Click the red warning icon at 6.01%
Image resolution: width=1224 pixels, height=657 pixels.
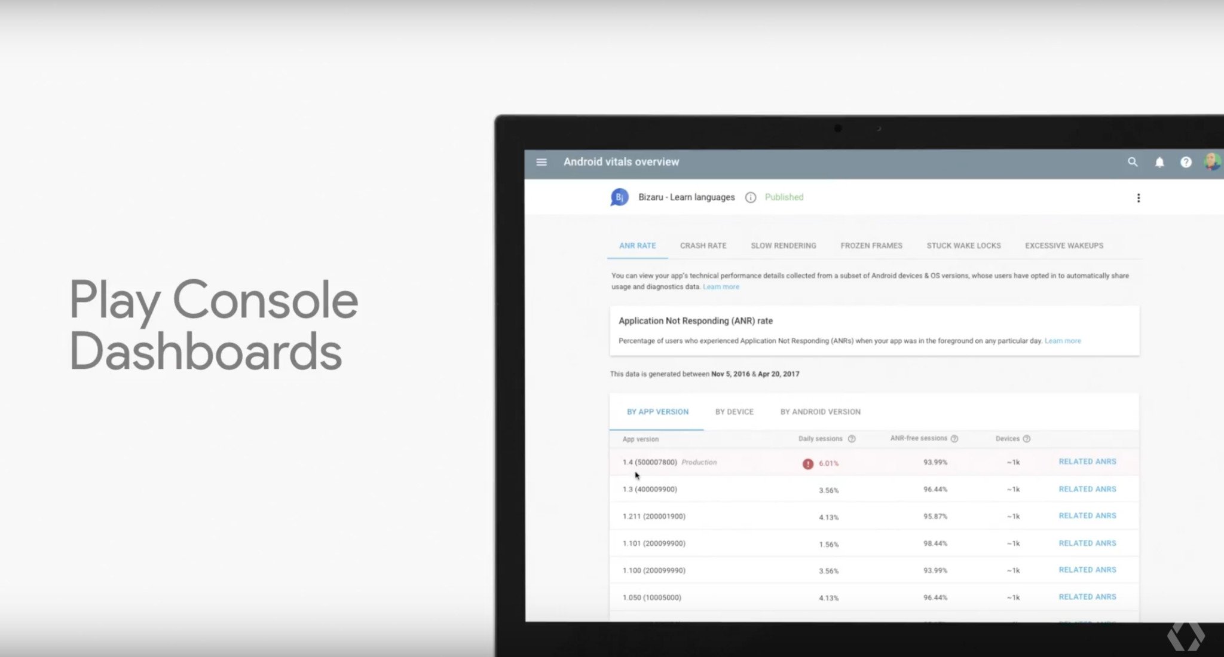coord(808,463)
